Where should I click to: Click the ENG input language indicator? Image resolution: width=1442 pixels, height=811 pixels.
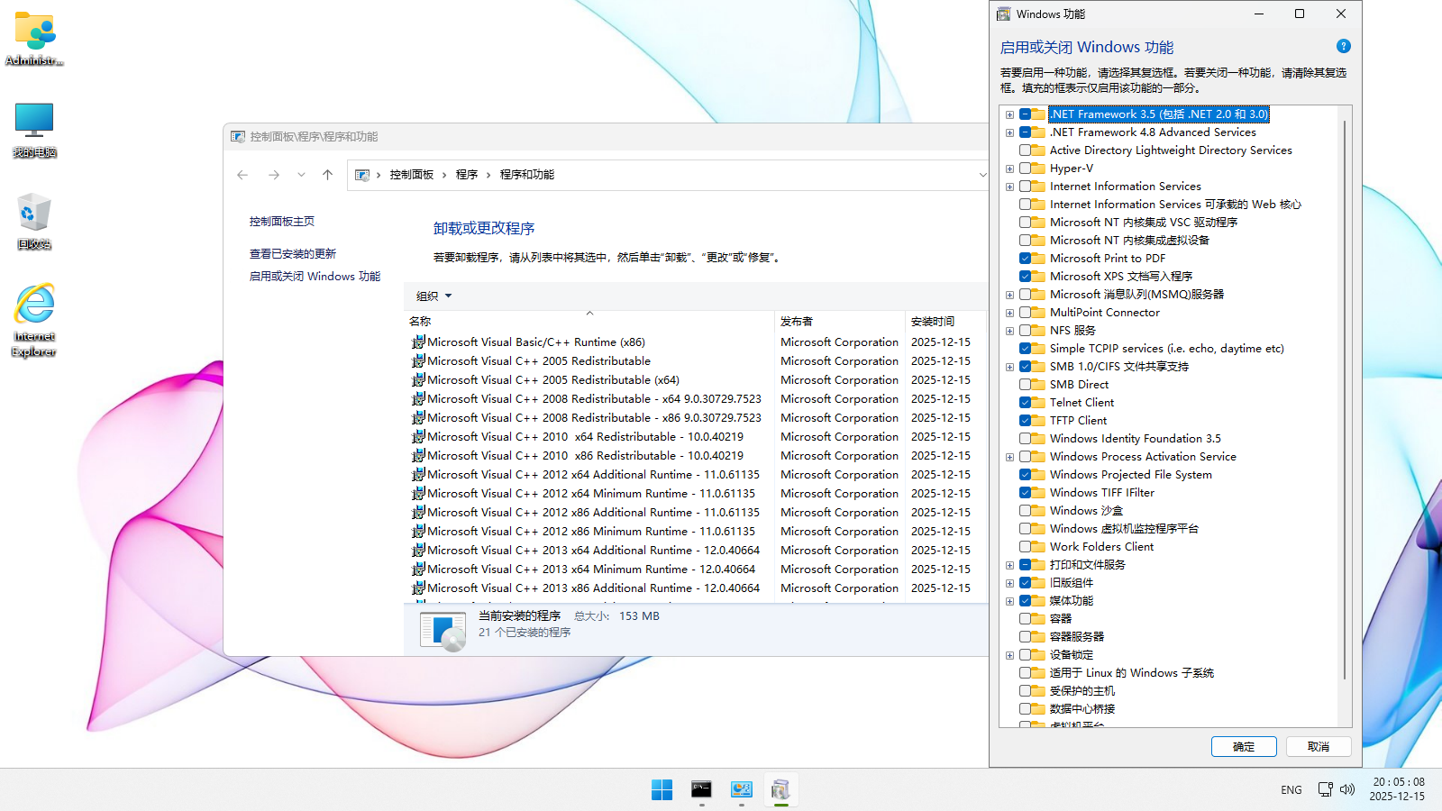pos(1291,789)
